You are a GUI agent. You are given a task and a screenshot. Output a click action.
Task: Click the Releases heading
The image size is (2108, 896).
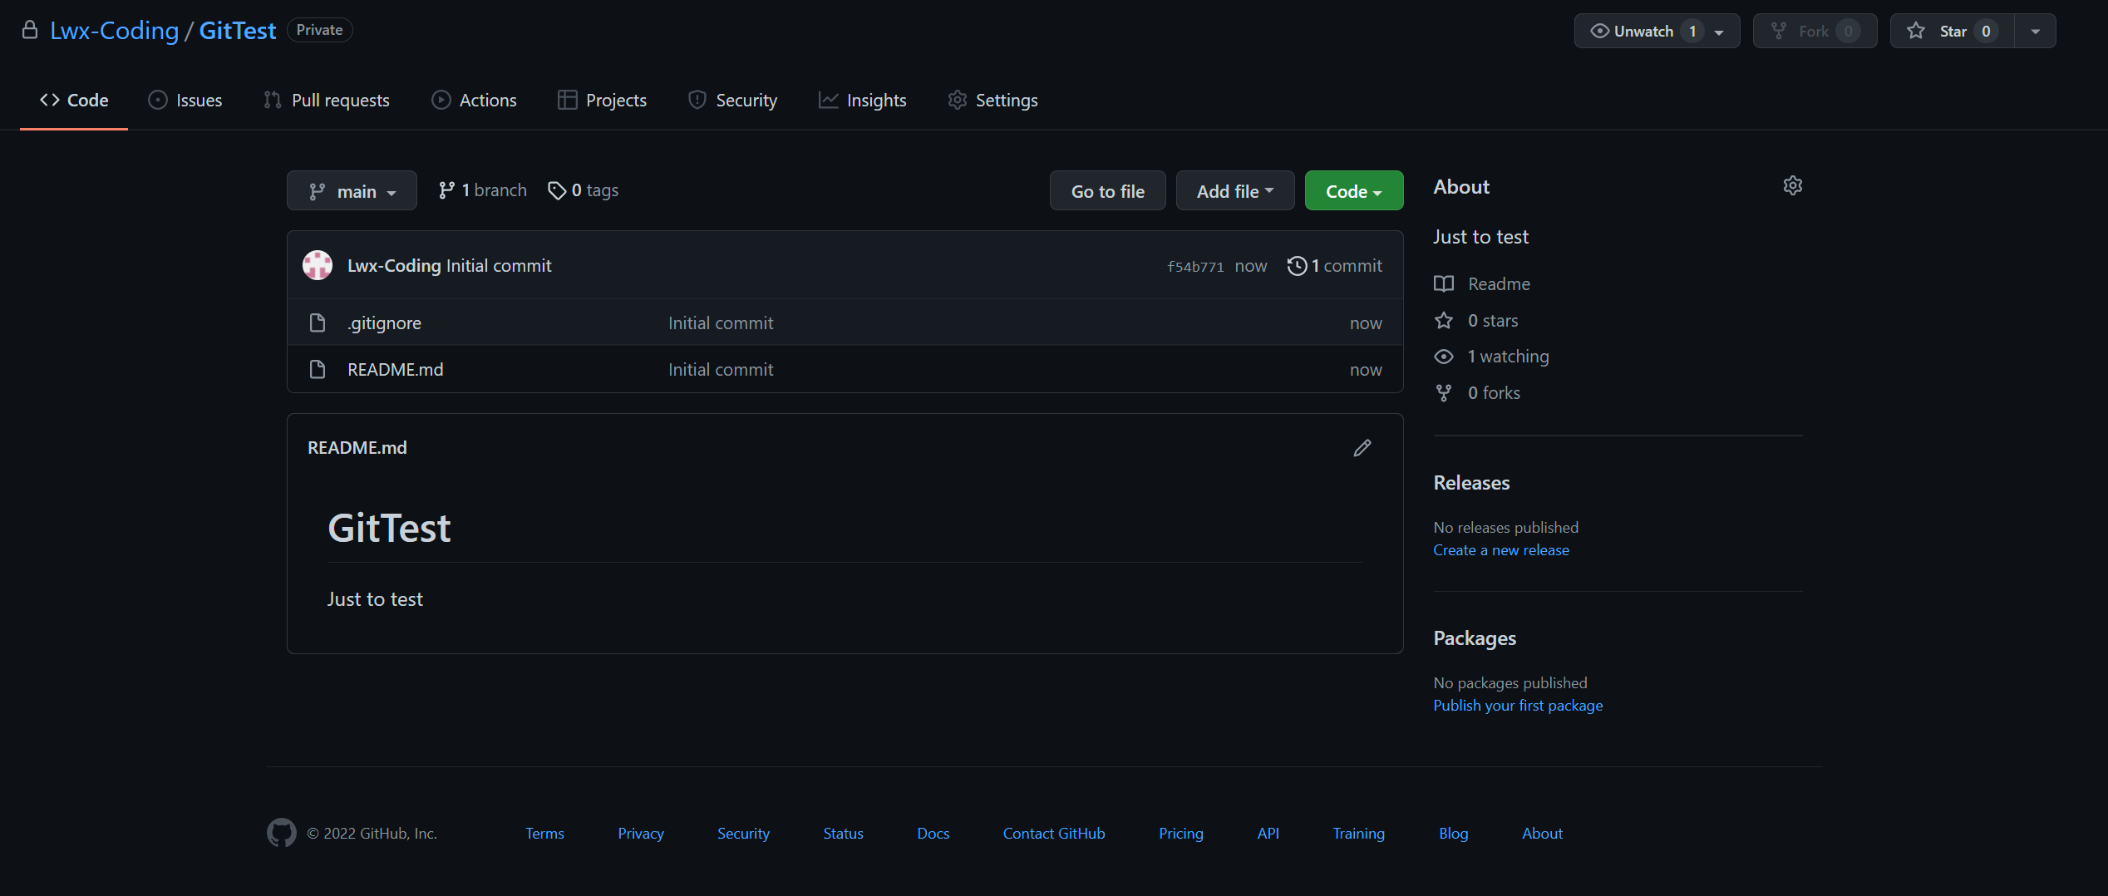[1471, 483]
